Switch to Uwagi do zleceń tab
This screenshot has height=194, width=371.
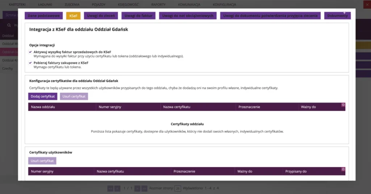101,16
